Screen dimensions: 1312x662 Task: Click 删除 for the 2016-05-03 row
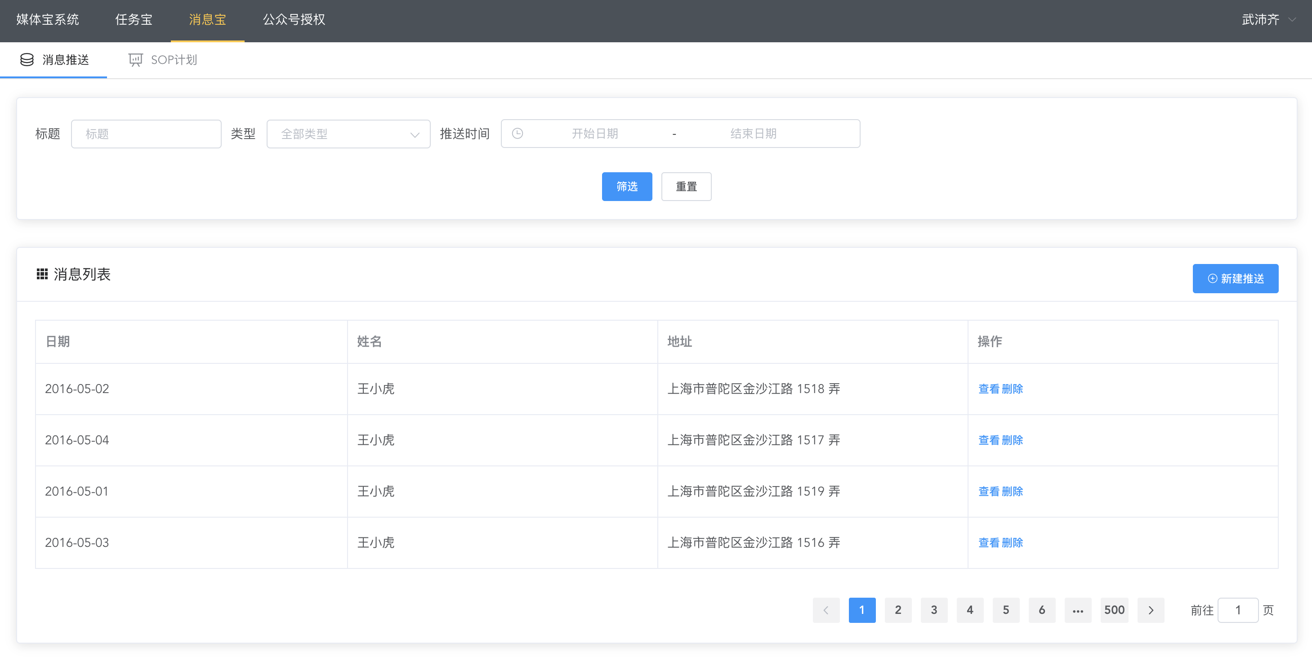(1012, 543)
